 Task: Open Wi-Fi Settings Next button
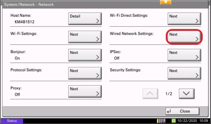tap(85, 37)
